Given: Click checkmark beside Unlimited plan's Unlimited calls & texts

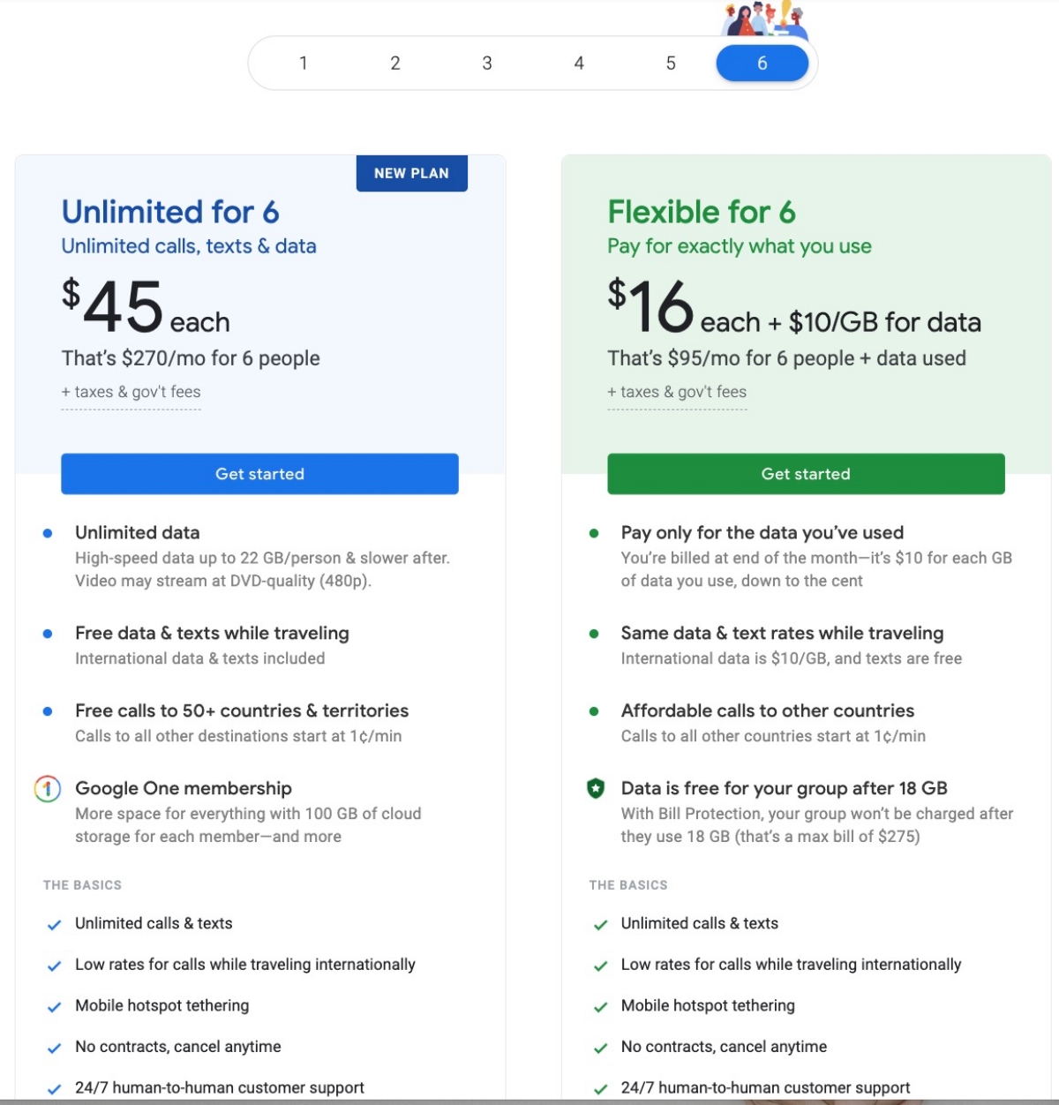Looking at the screenshot, I should [54, 925].
